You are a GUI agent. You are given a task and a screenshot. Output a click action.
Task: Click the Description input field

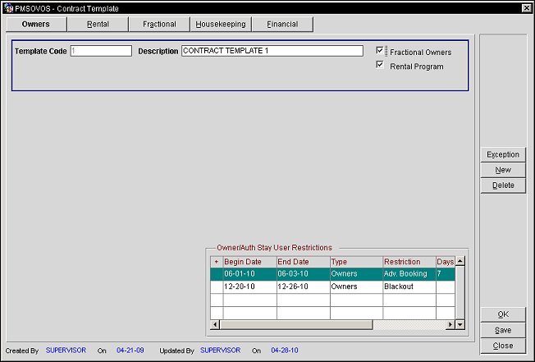coord(272,51)
